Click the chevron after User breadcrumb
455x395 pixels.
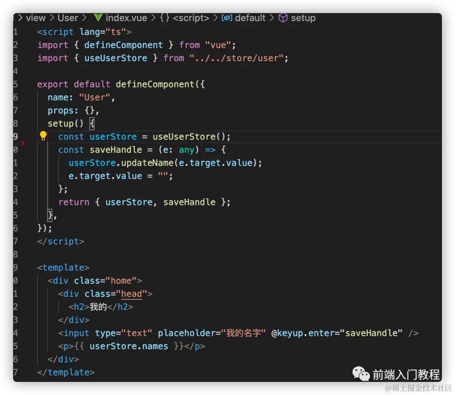pos(84,18)
